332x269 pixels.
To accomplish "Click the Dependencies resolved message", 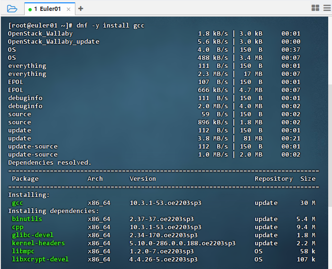I will (x=49, y=162).
